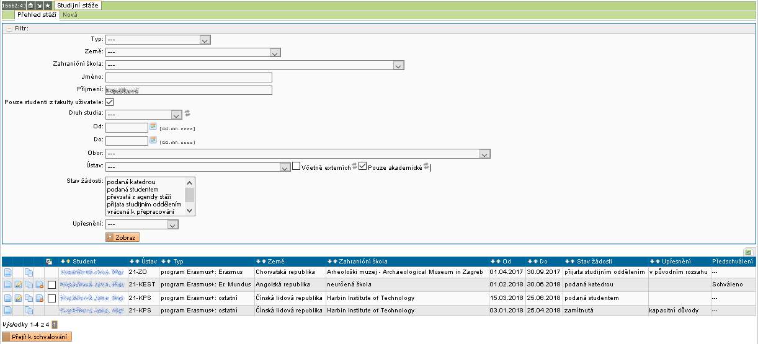Click refresh arrows icon beside Druh studia
This screenshot has height=344, width=758.
(x=187, y=113)
